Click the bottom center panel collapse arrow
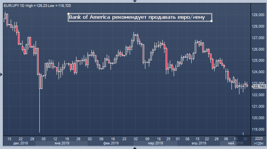Screen dimensions: 267x149 pos(135,148)
